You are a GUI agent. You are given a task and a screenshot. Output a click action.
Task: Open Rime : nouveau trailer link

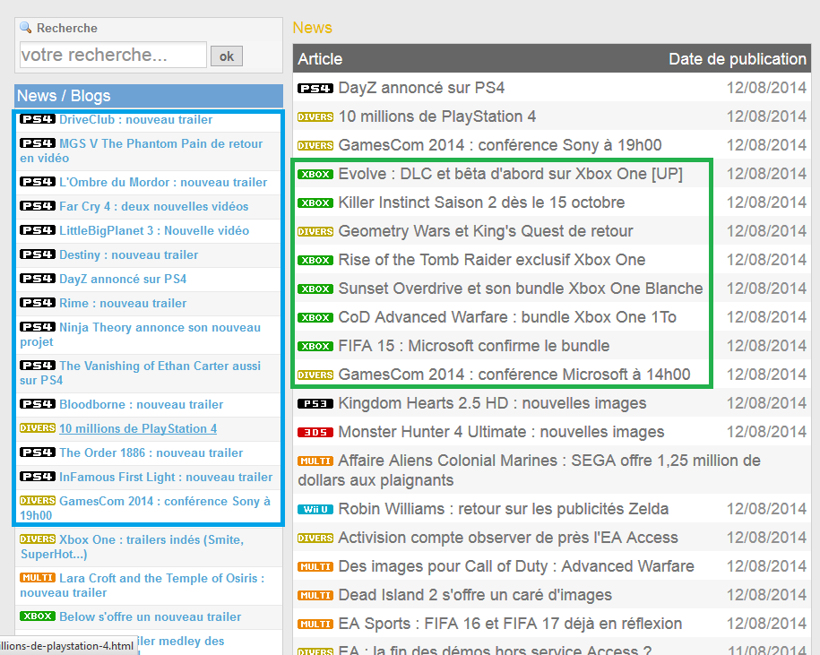tap(123, 303)
